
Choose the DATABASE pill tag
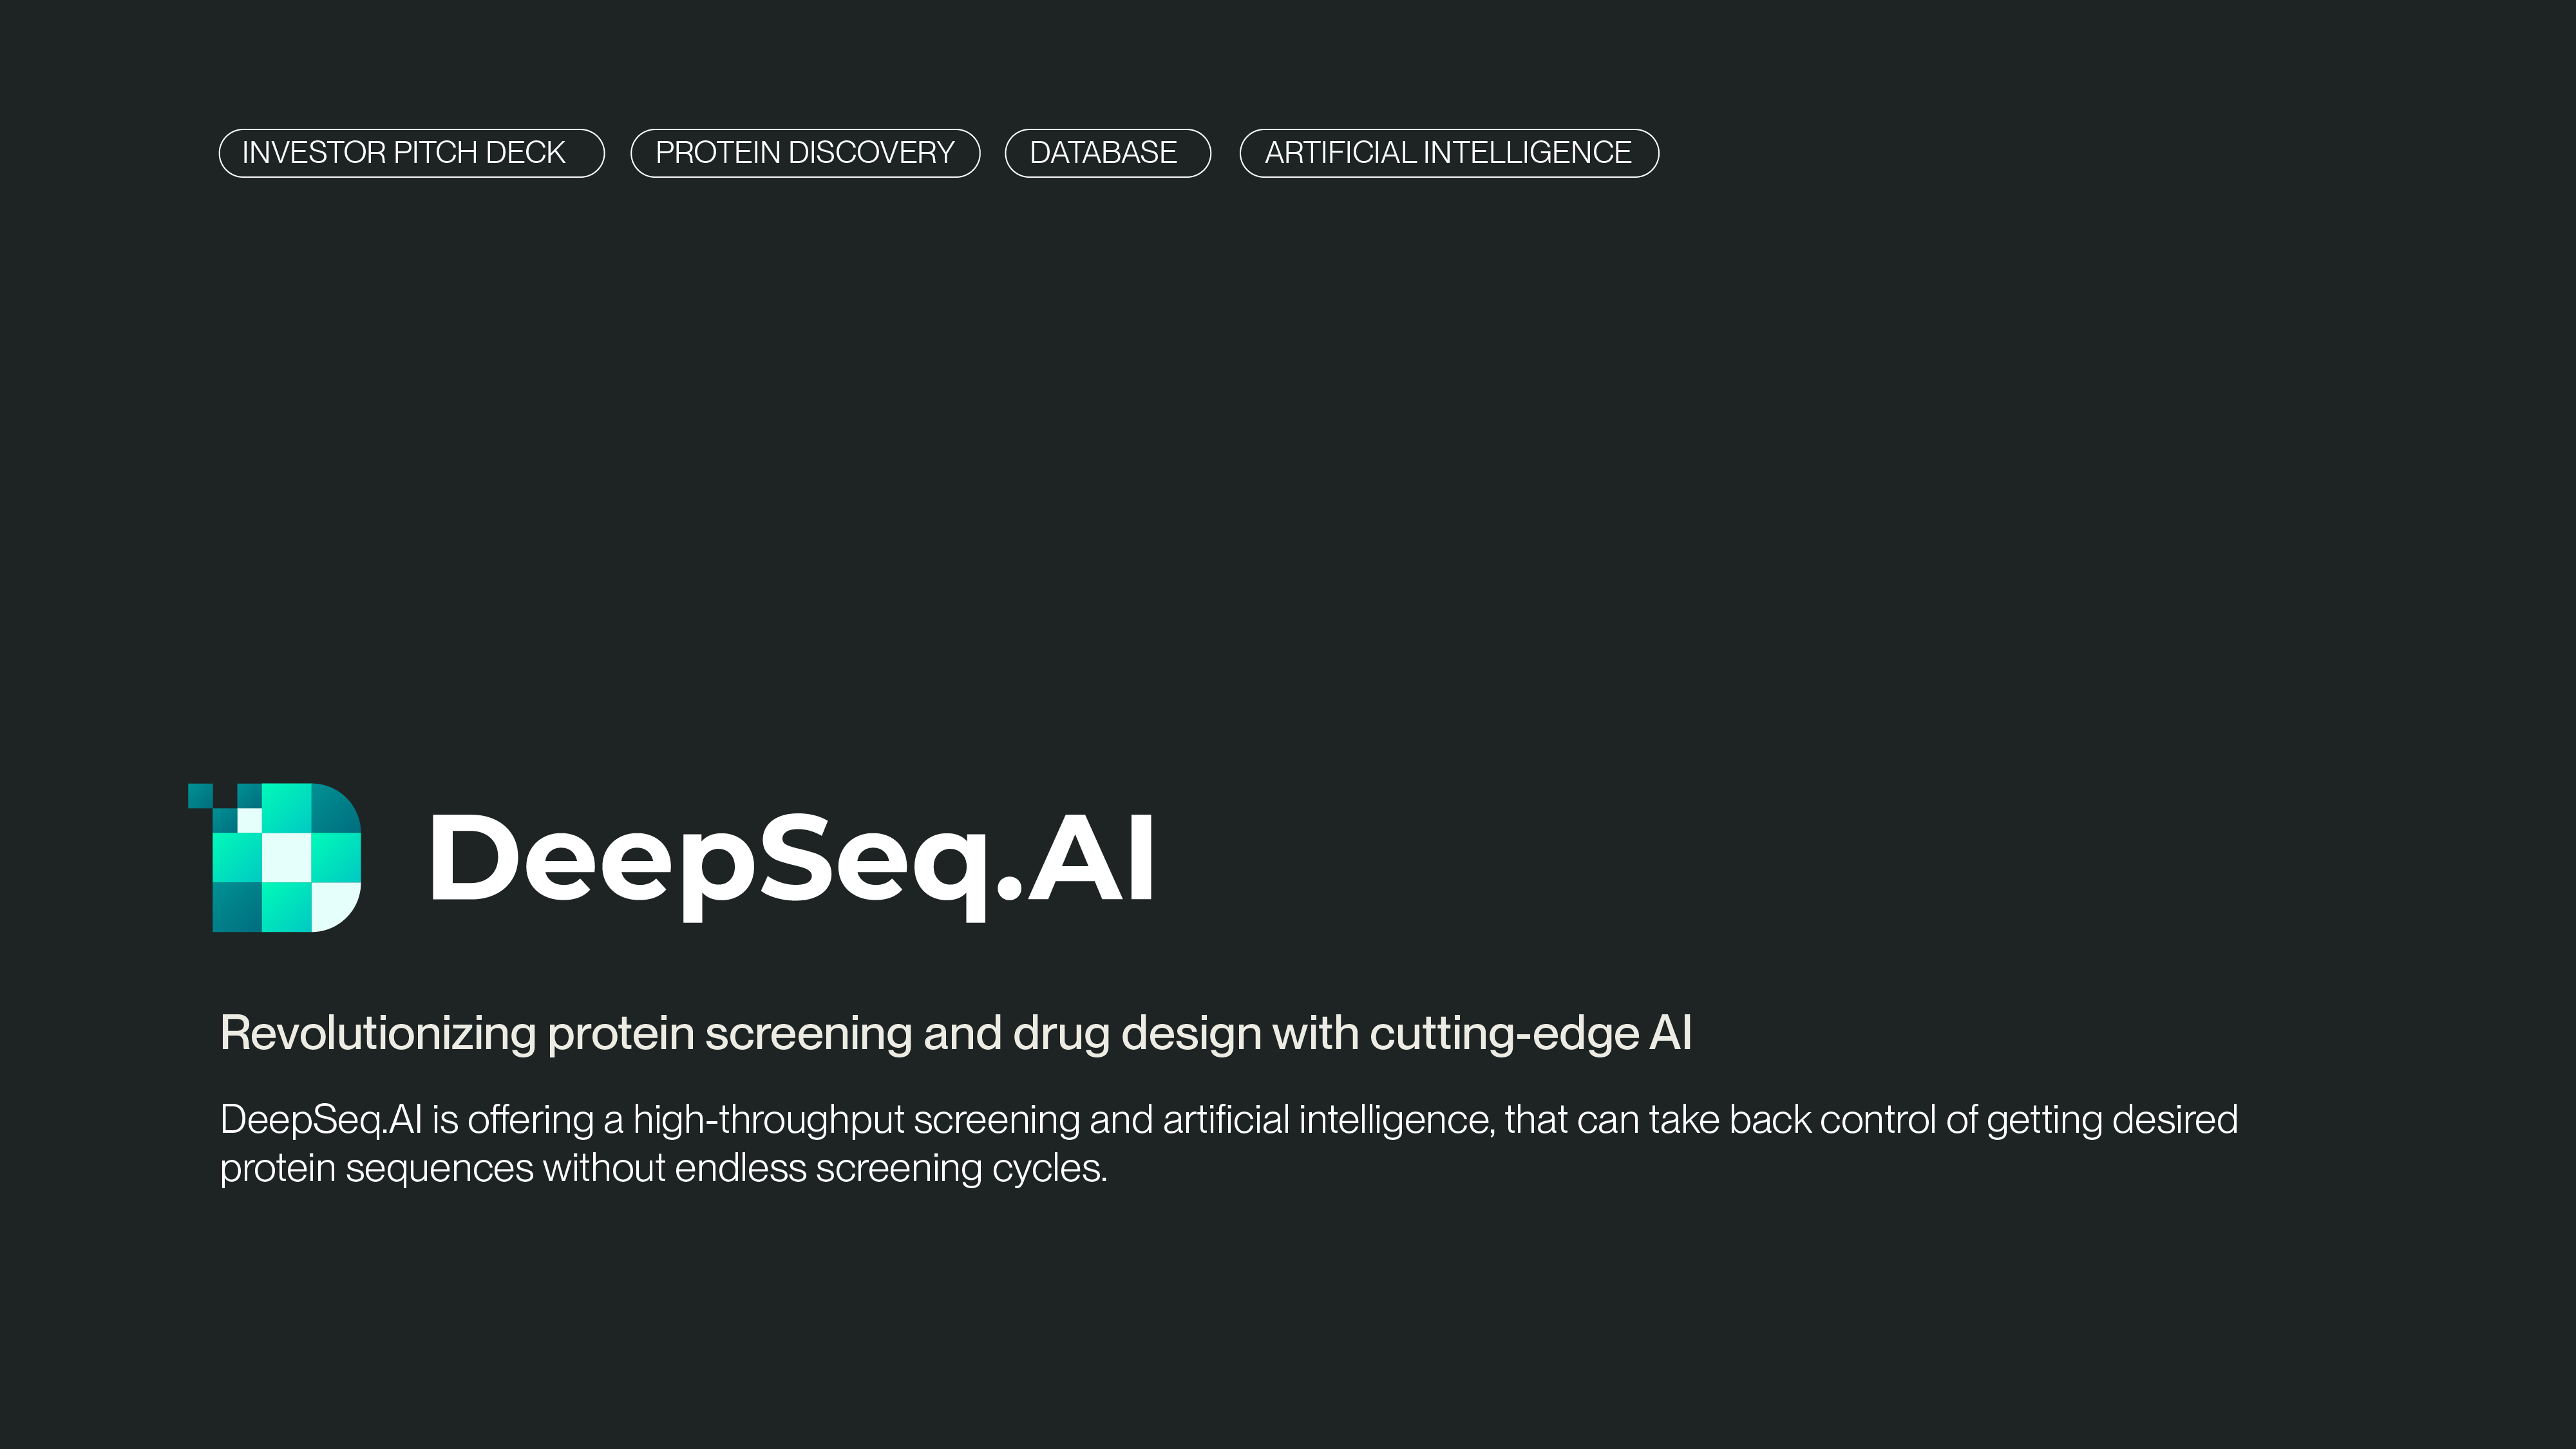[x=1107, y=153]
